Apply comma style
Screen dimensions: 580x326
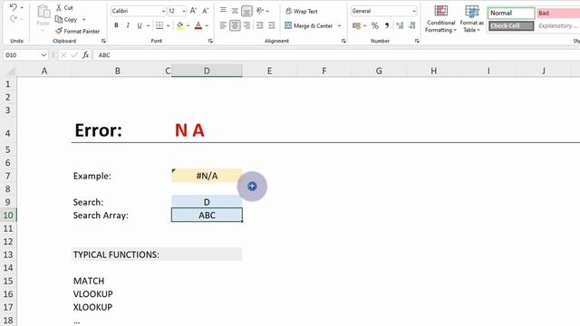(387, 25)
